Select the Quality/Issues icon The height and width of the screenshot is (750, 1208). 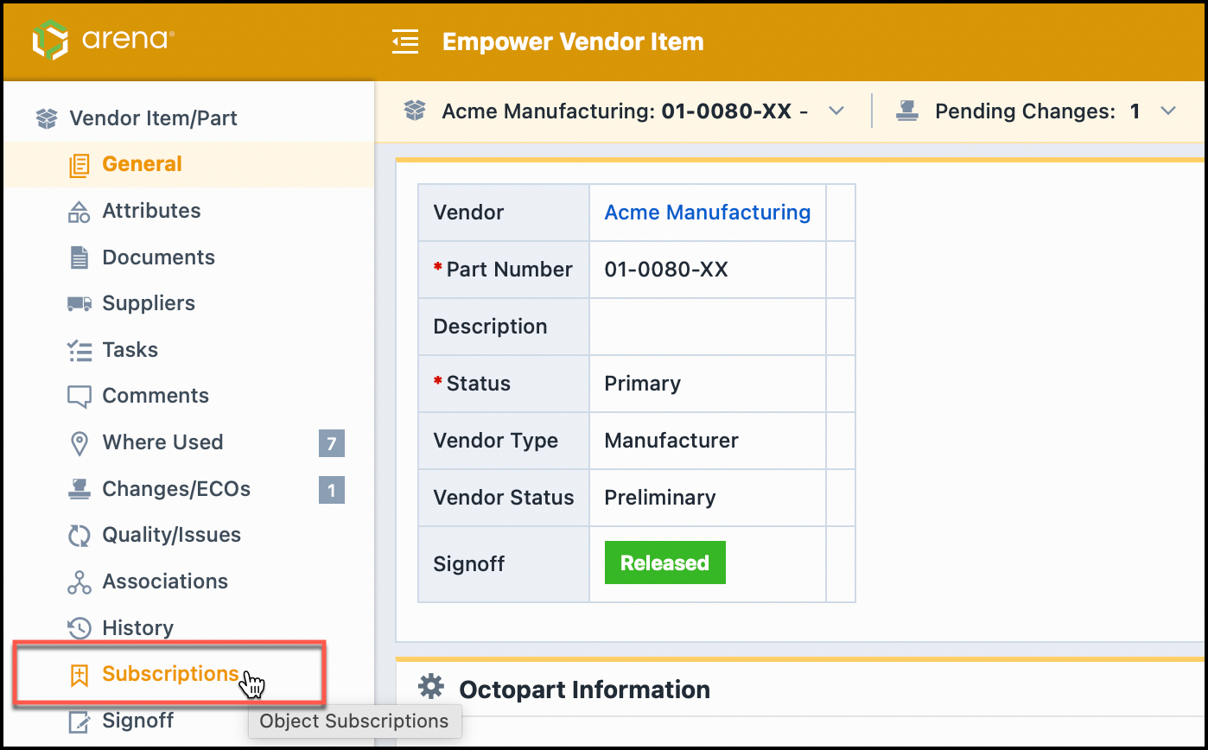79,534
